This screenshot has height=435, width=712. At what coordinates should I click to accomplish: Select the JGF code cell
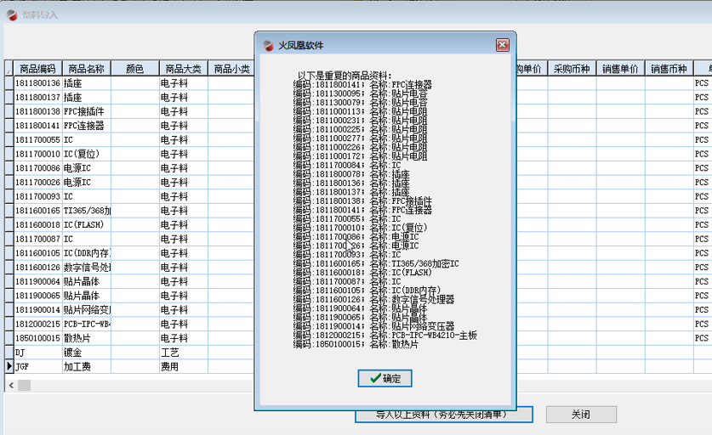pos(37,366)
